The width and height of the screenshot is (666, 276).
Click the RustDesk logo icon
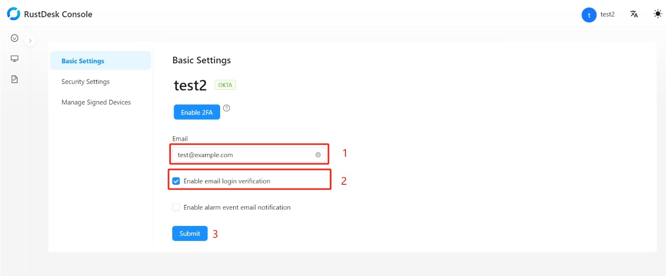14,14
